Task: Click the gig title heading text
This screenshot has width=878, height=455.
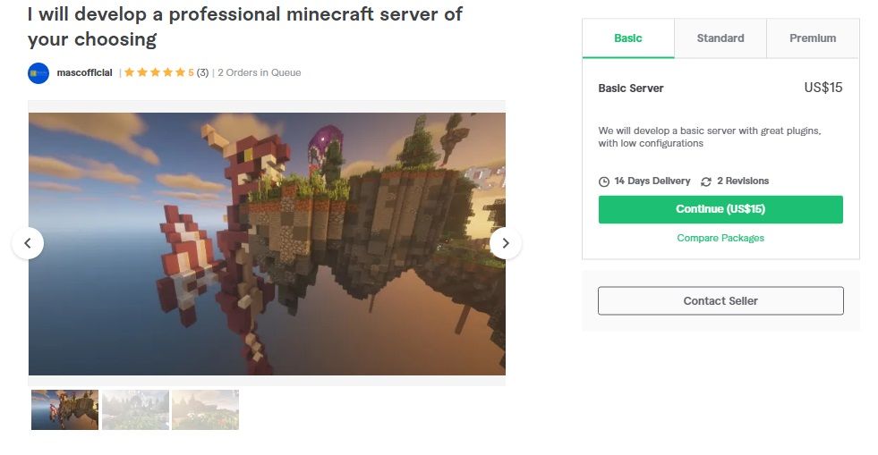Action: 245,26
